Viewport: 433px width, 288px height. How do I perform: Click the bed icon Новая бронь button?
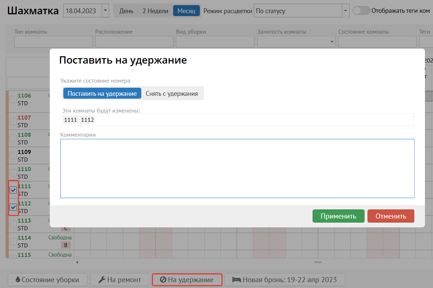click(284, 280)
